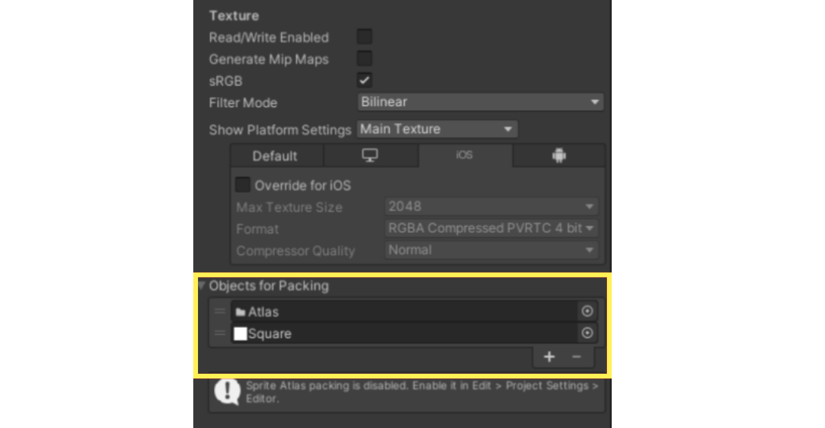Open the object picker for the Square entry
The width and height of the screenshot is (825, 428).
coord(587,334)
